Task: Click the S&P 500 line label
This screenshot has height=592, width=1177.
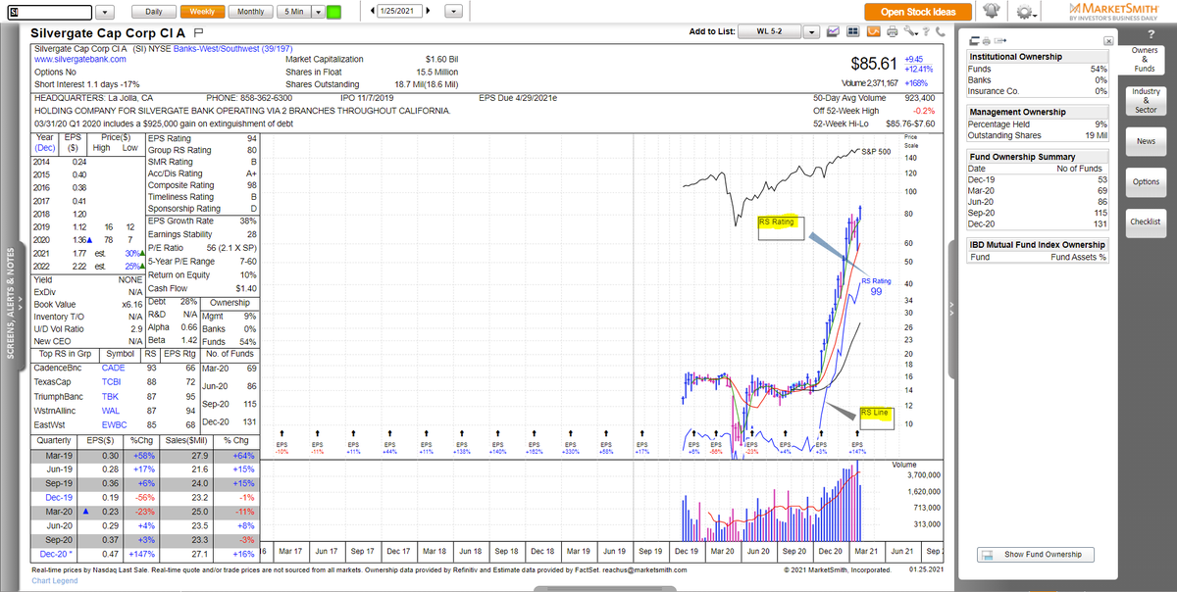Action: click(876, 151)
